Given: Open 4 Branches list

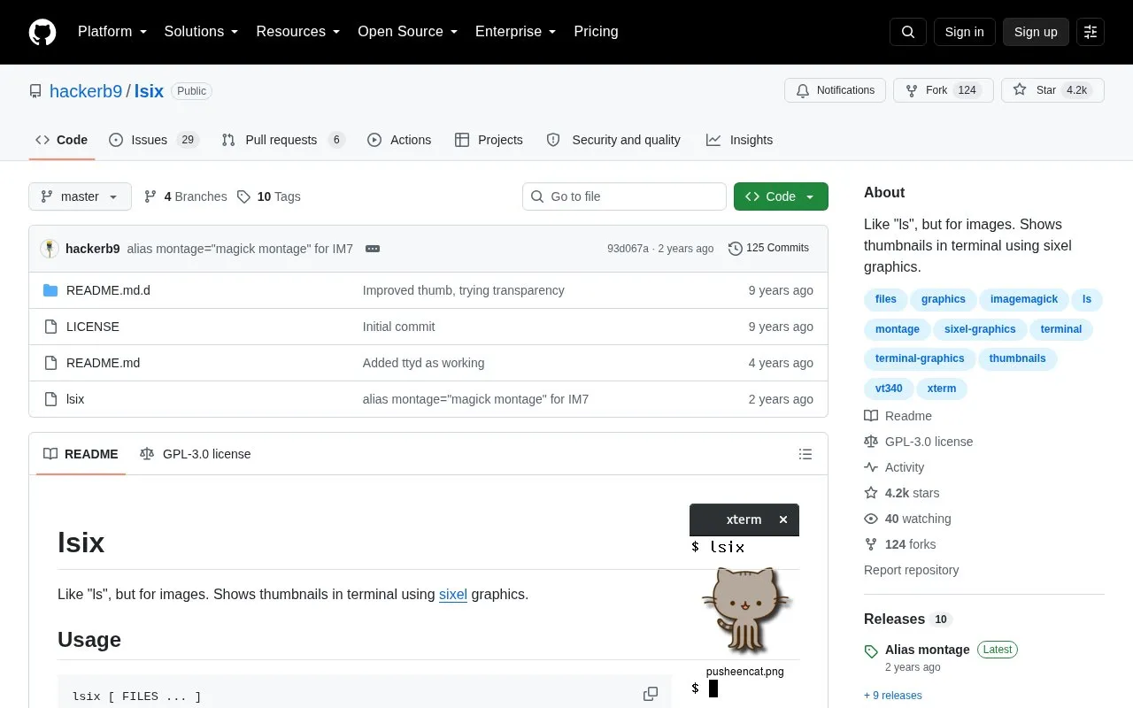Looking at the screenshot, I should (x=186, y=196).
